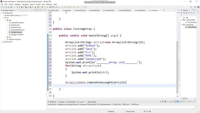The height and width of the screenshot is (113, 200).
Task: Toggle Hide Static Members in Outline
Action: point(189,13)
